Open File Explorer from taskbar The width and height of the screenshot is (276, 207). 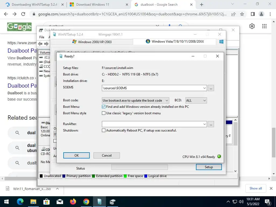(33, 202)
